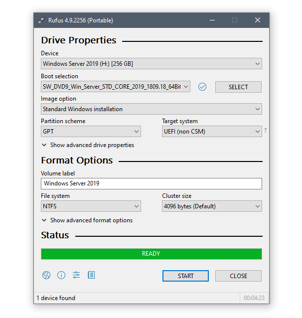Click the CLOSE button

coord(238,276)
